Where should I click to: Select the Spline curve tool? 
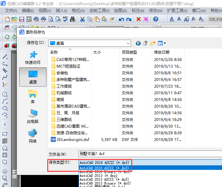[x=5, y=77]
